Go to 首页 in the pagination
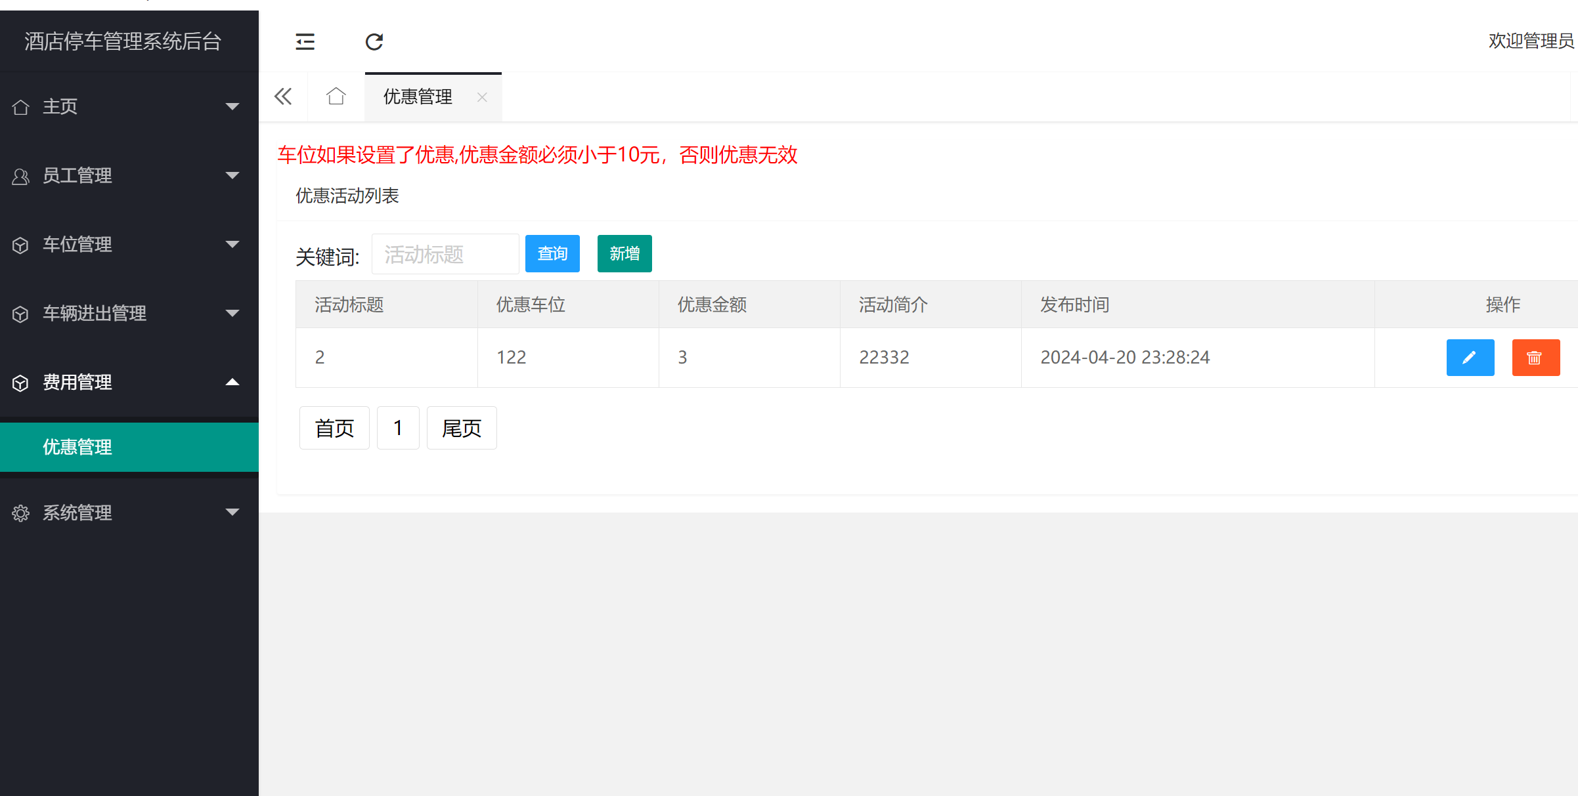The height and width of the screenshot is (796, 1578). tap(334, 427)
